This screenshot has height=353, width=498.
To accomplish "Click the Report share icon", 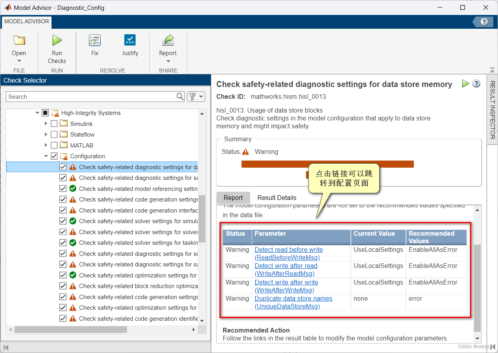I will pos(168,40).
